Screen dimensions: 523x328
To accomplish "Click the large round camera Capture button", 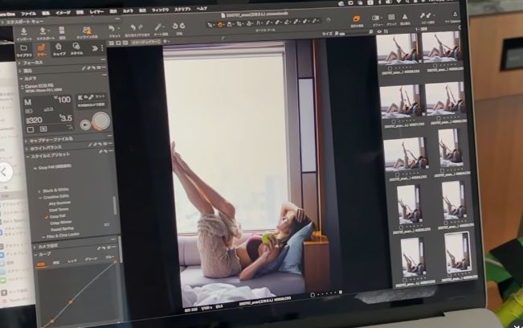I will [100, 120].
